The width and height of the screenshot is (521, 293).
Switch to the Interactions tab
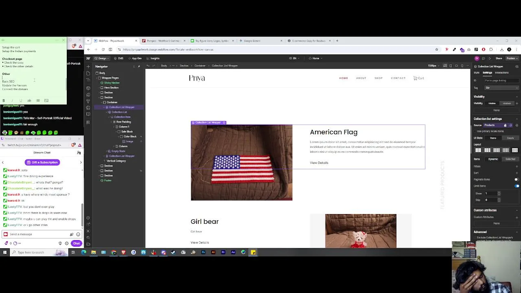click(501, 72)
